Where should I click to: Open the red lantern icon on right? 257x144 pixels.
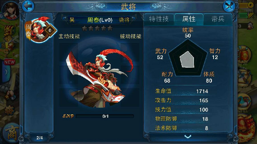(244, 55)
